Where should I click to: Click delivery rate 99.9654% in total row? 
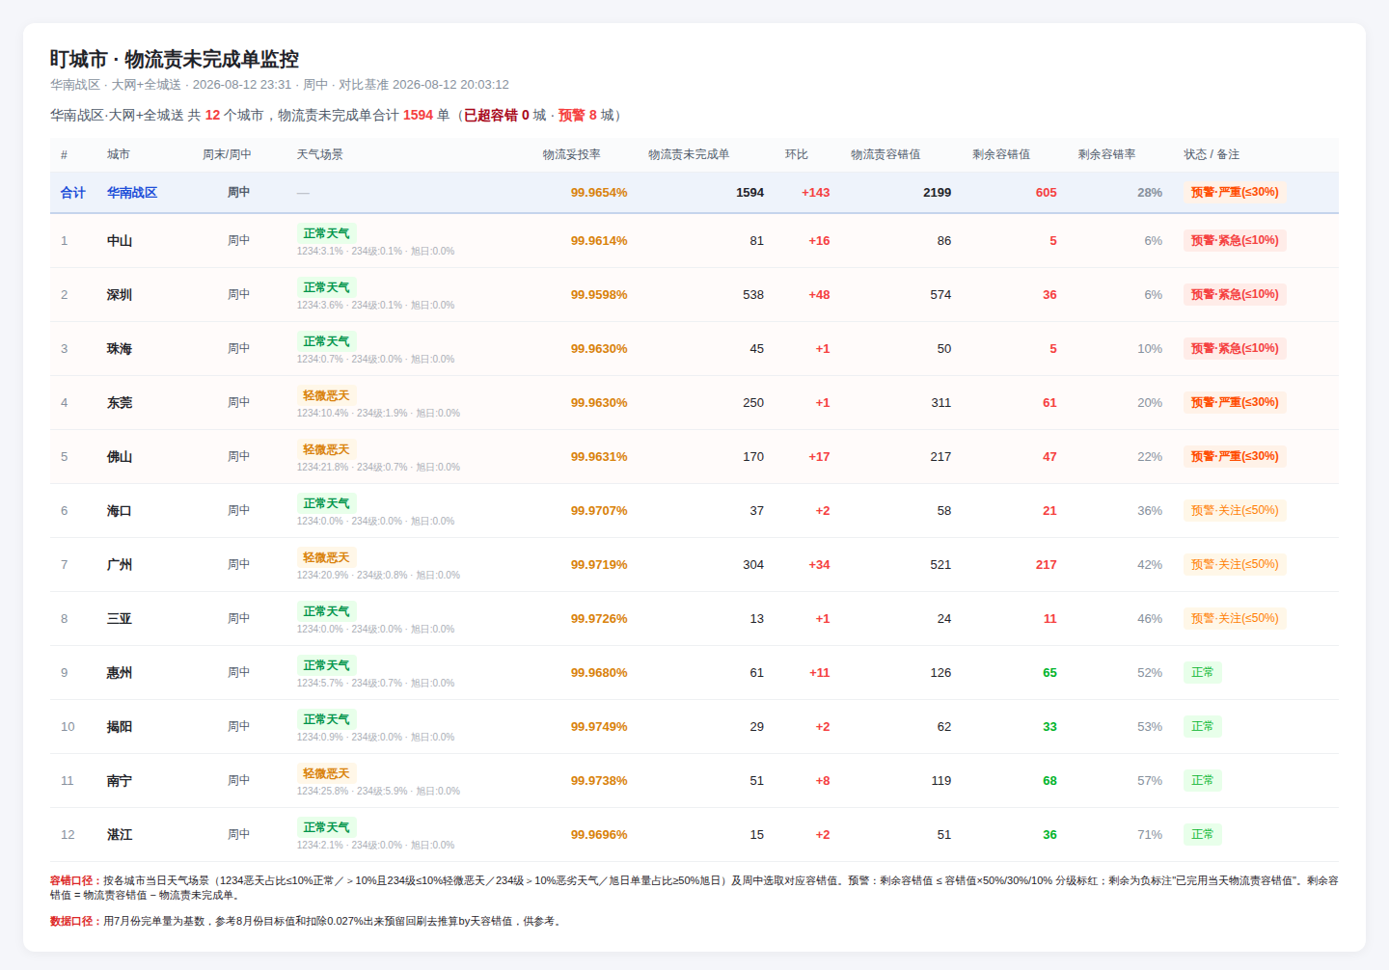[599, 193]
